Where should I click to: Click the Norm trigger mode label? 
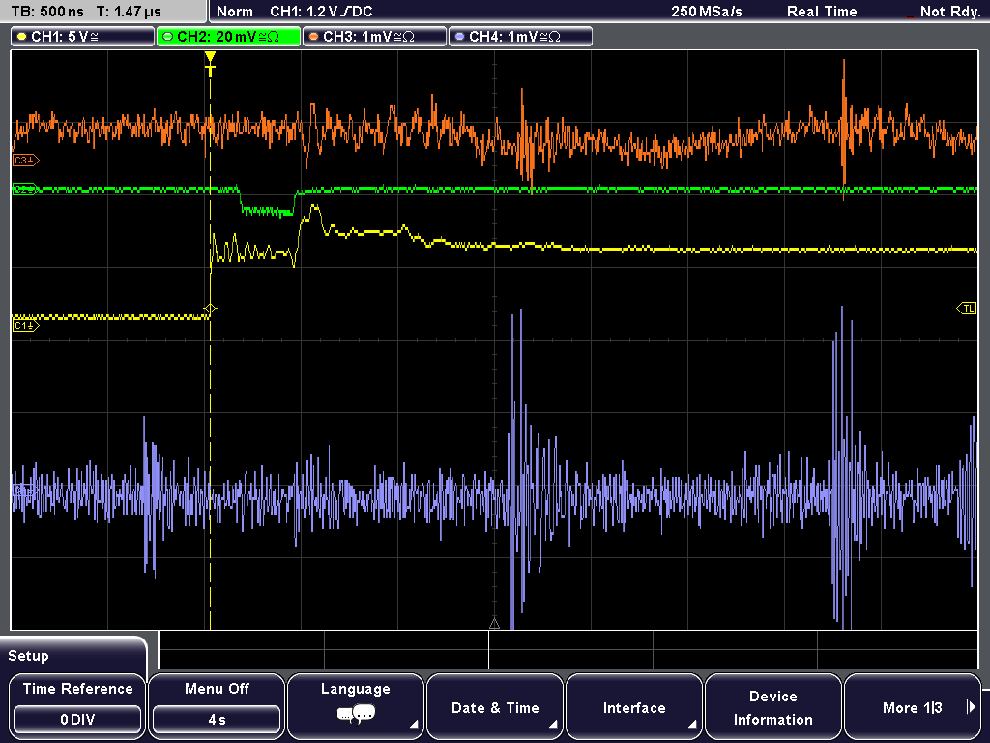click(x=234, y=12)
